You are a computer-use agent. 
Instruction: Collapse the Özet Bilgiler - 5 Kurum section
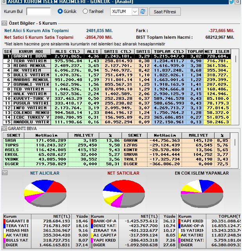pos(4,23)
